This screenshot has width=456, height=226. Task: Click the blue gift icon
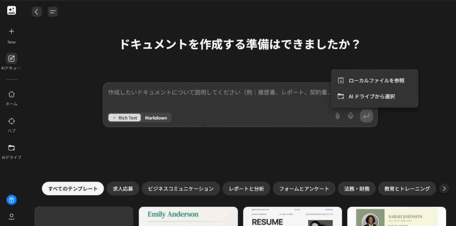tap(12, 200)
